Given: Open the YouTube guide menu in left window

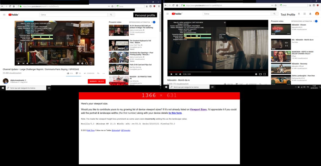Looking at the screenshot, I should pos(4,15).
